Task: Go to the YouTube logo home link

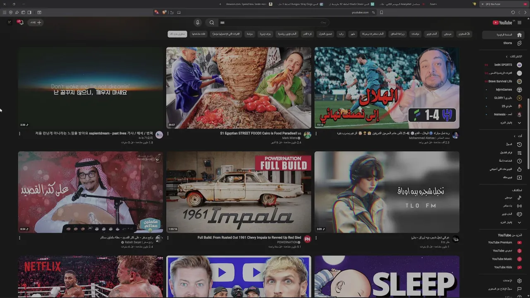Action: point(502,23)
